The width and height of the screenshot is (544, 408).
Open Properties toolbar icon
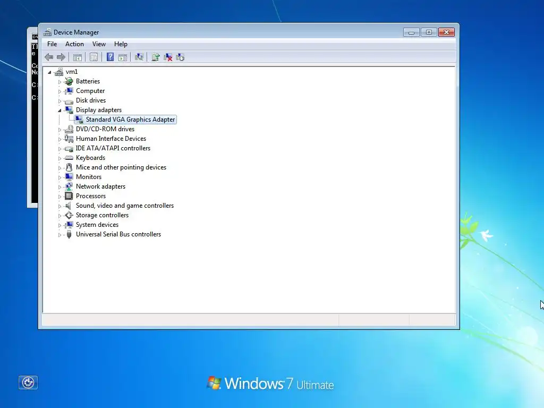click(x=93, y=57)
